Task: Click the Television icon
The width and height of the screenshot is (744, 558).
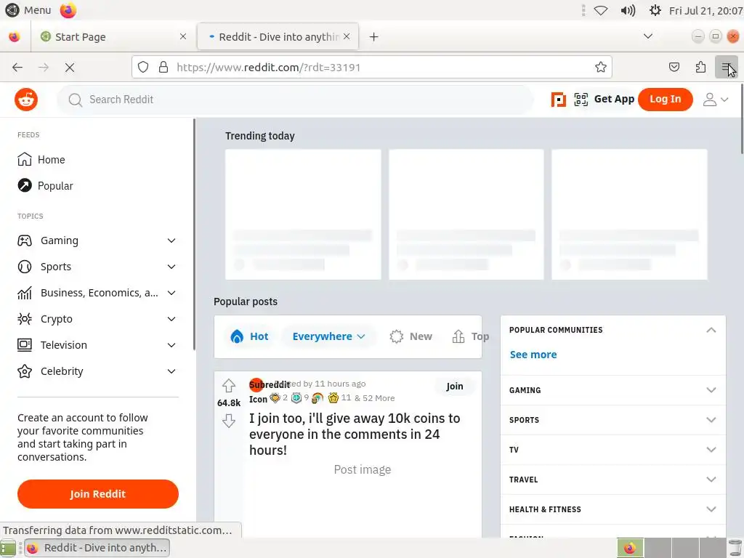Action: pos(25,345)
